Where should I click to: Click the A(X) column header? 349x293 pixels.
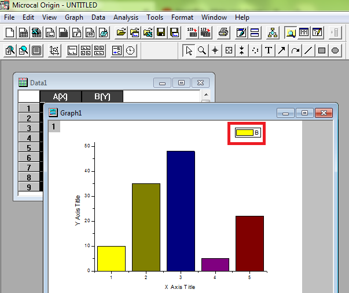[60, 96]
